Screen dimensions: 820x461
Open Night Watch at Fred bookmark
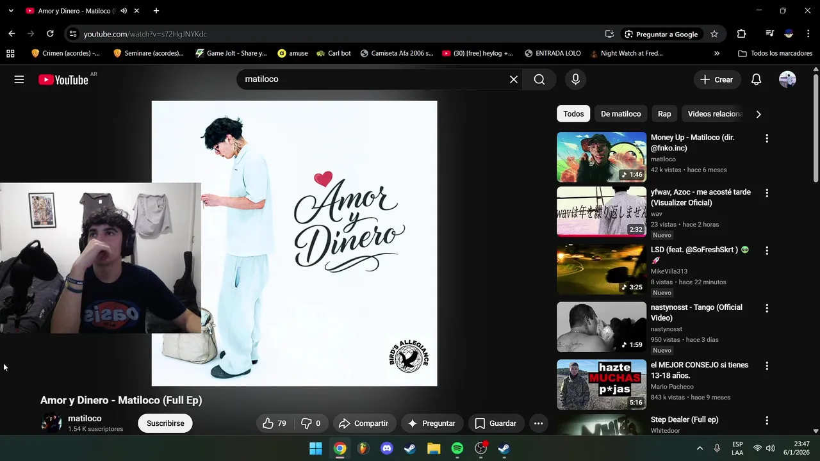pyautogui.click(x=626, y=53)
